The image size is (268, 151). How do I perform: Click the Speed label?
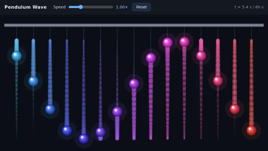[x=59, y=7]
